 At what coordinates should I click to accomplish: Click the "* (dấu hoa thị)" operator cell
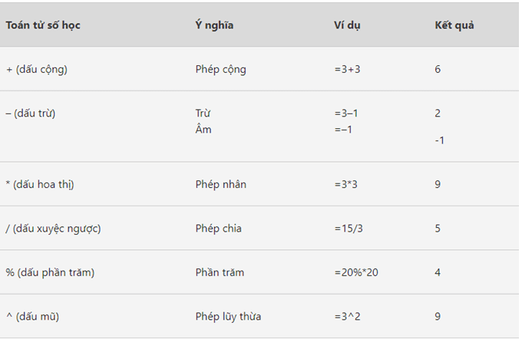click(40, 185)
